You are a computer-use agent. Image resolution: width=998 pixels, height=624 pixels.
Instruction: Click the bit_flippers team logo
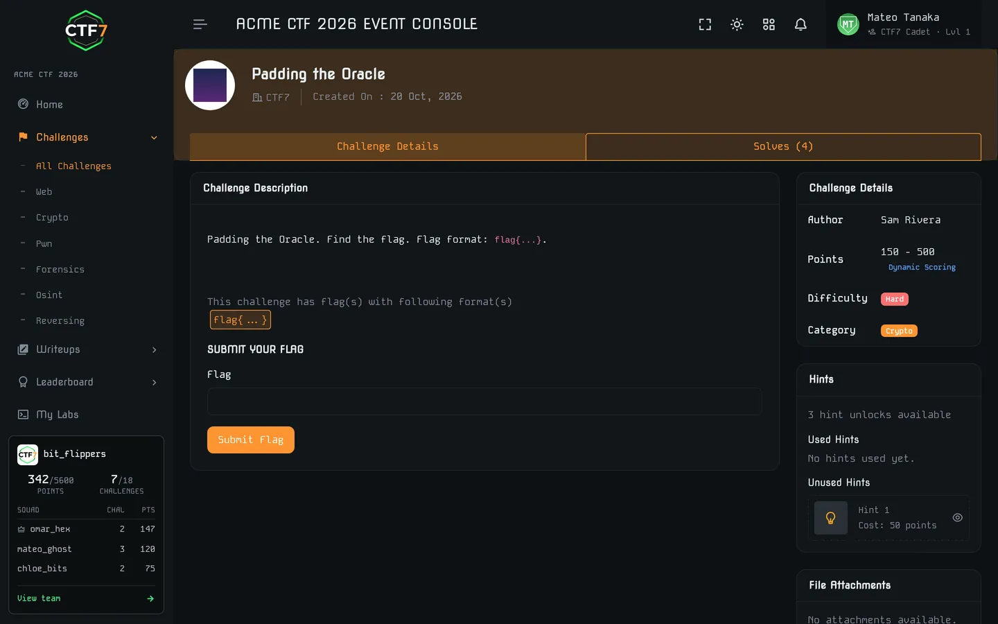pyautogui.click(x=28, y=454)
